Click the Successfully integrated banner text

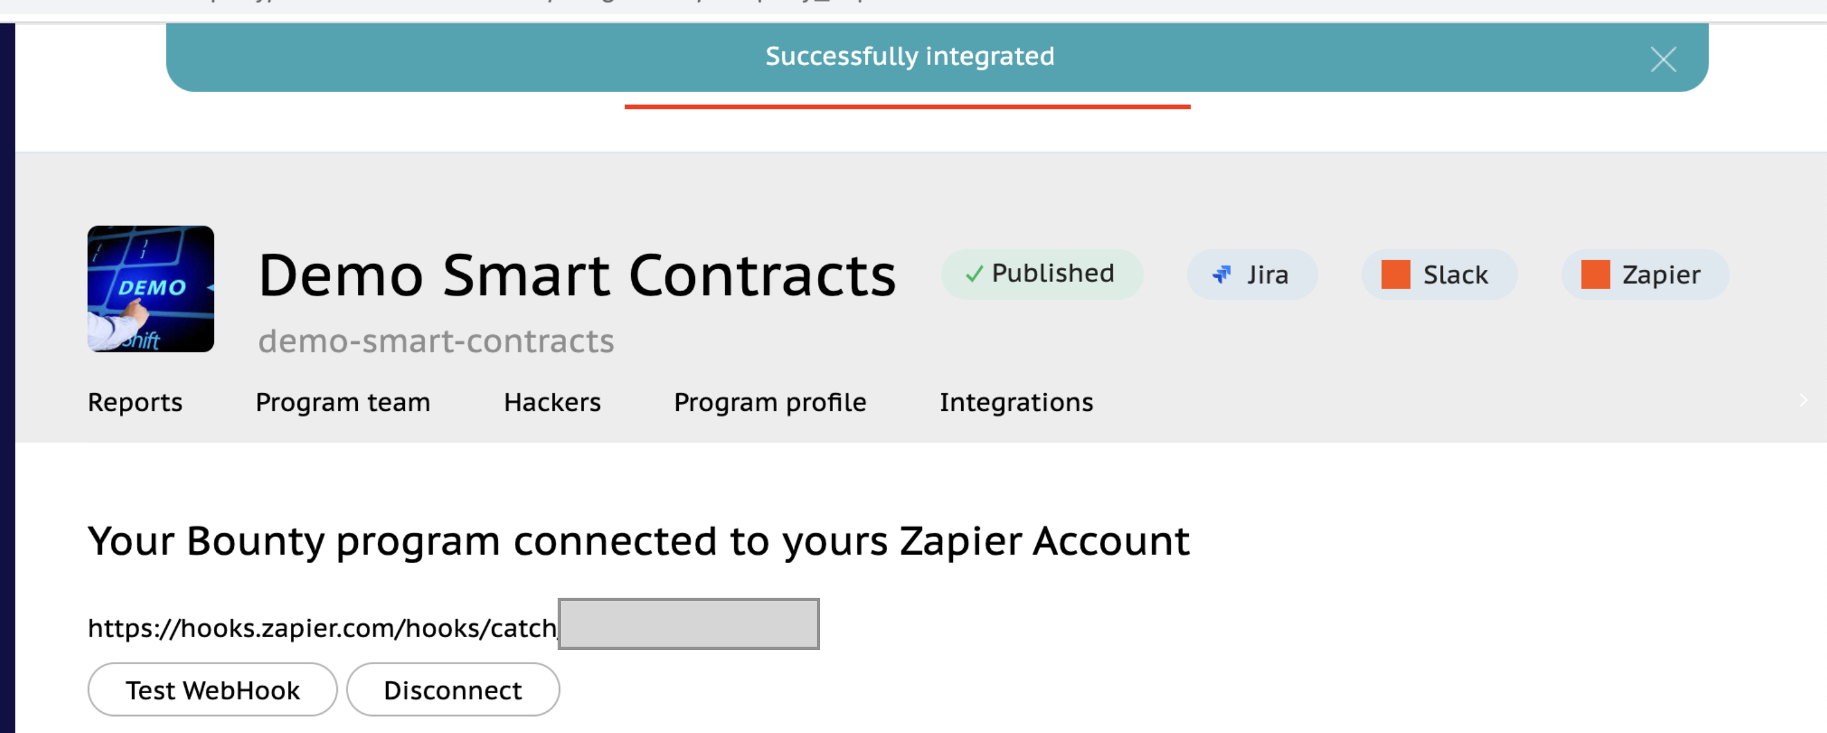click(909, 56)
